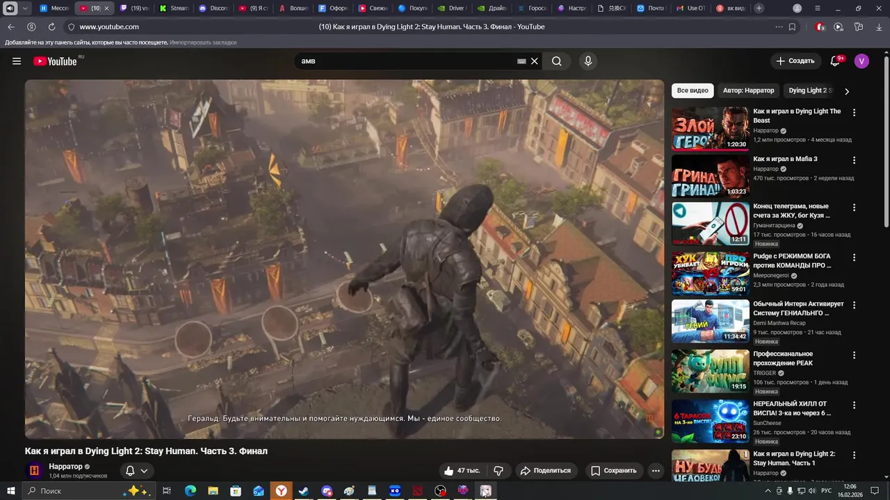The height and width of the screenshot is (500, 890).
Task: Open the address bar three-dots menu
Action: tap(779, 26)
